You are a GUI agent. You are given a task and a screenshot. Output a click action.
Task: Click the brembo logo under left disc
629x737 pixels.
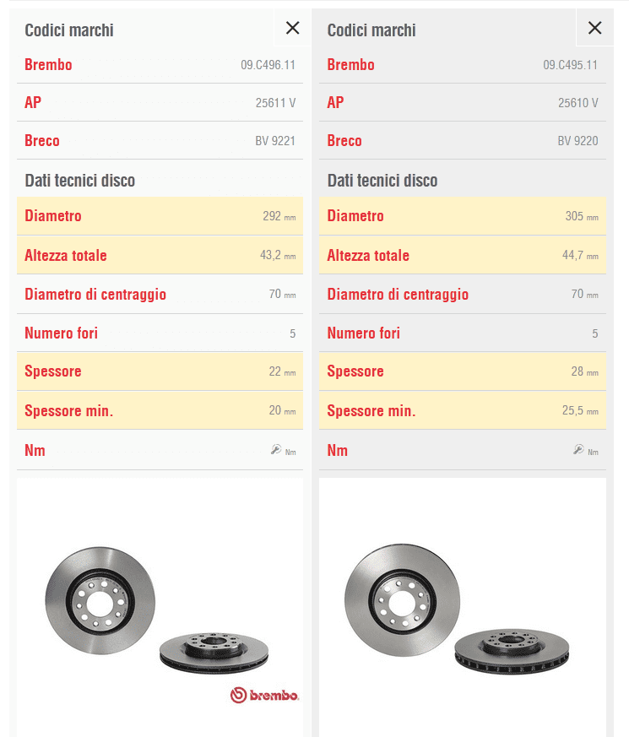264,695
